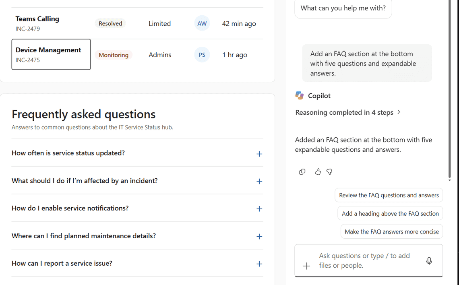
Task: Click the 'Limited' impact cell
Action: [x=159, y=23]
